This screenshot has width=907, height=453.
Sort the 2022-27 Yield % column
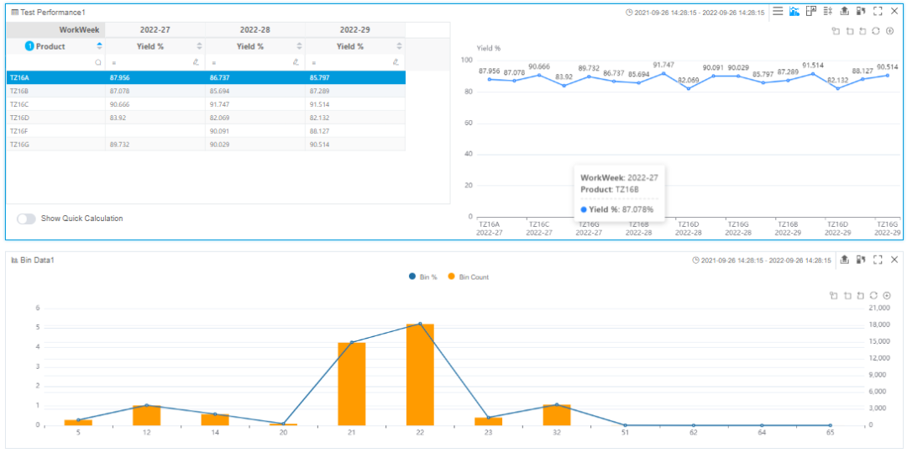(x=199, y=46)
